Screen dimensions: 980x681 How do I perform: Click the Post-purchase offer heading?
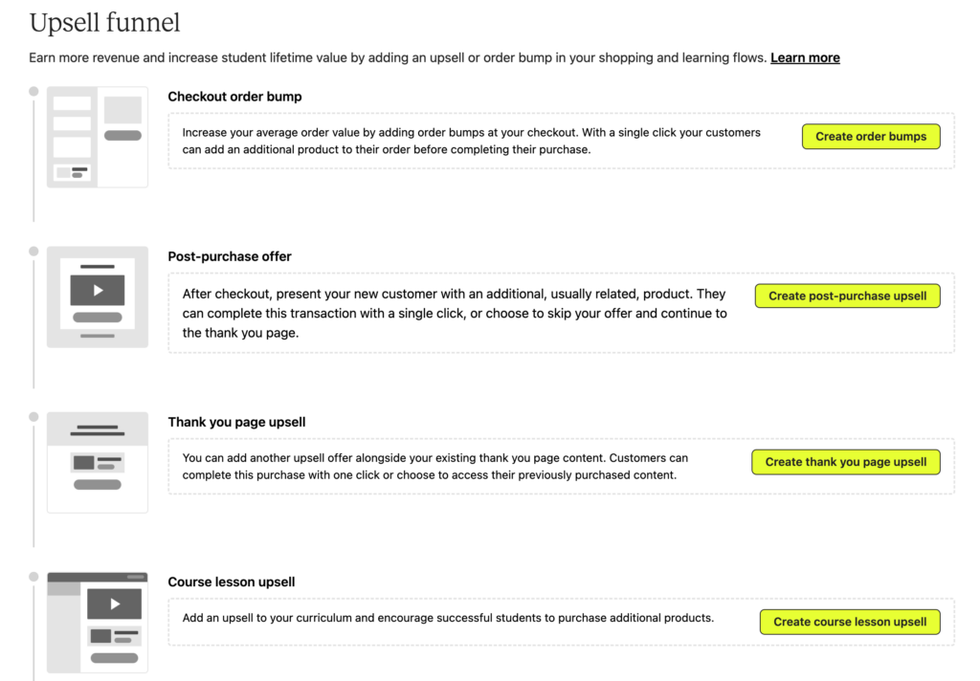230,256
